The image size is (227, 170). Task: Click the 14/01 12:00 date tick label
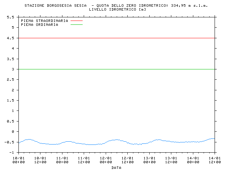[215, 160]
